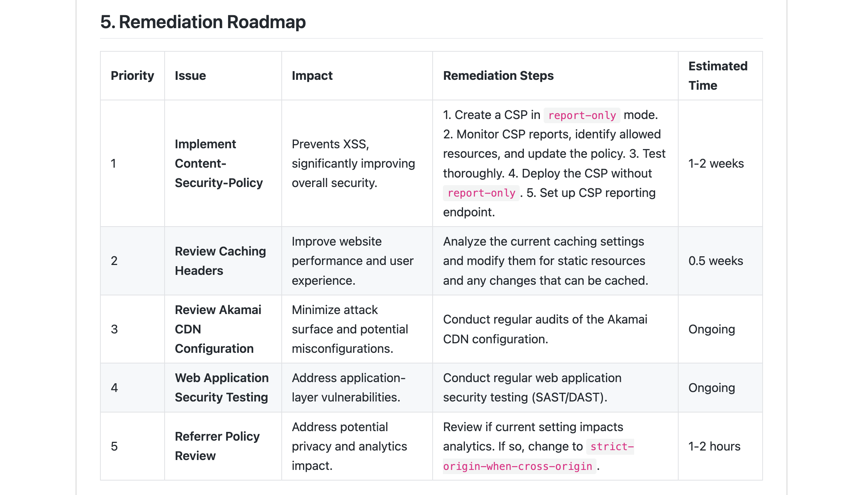Click the Priority column header

(x=132, y=76)
